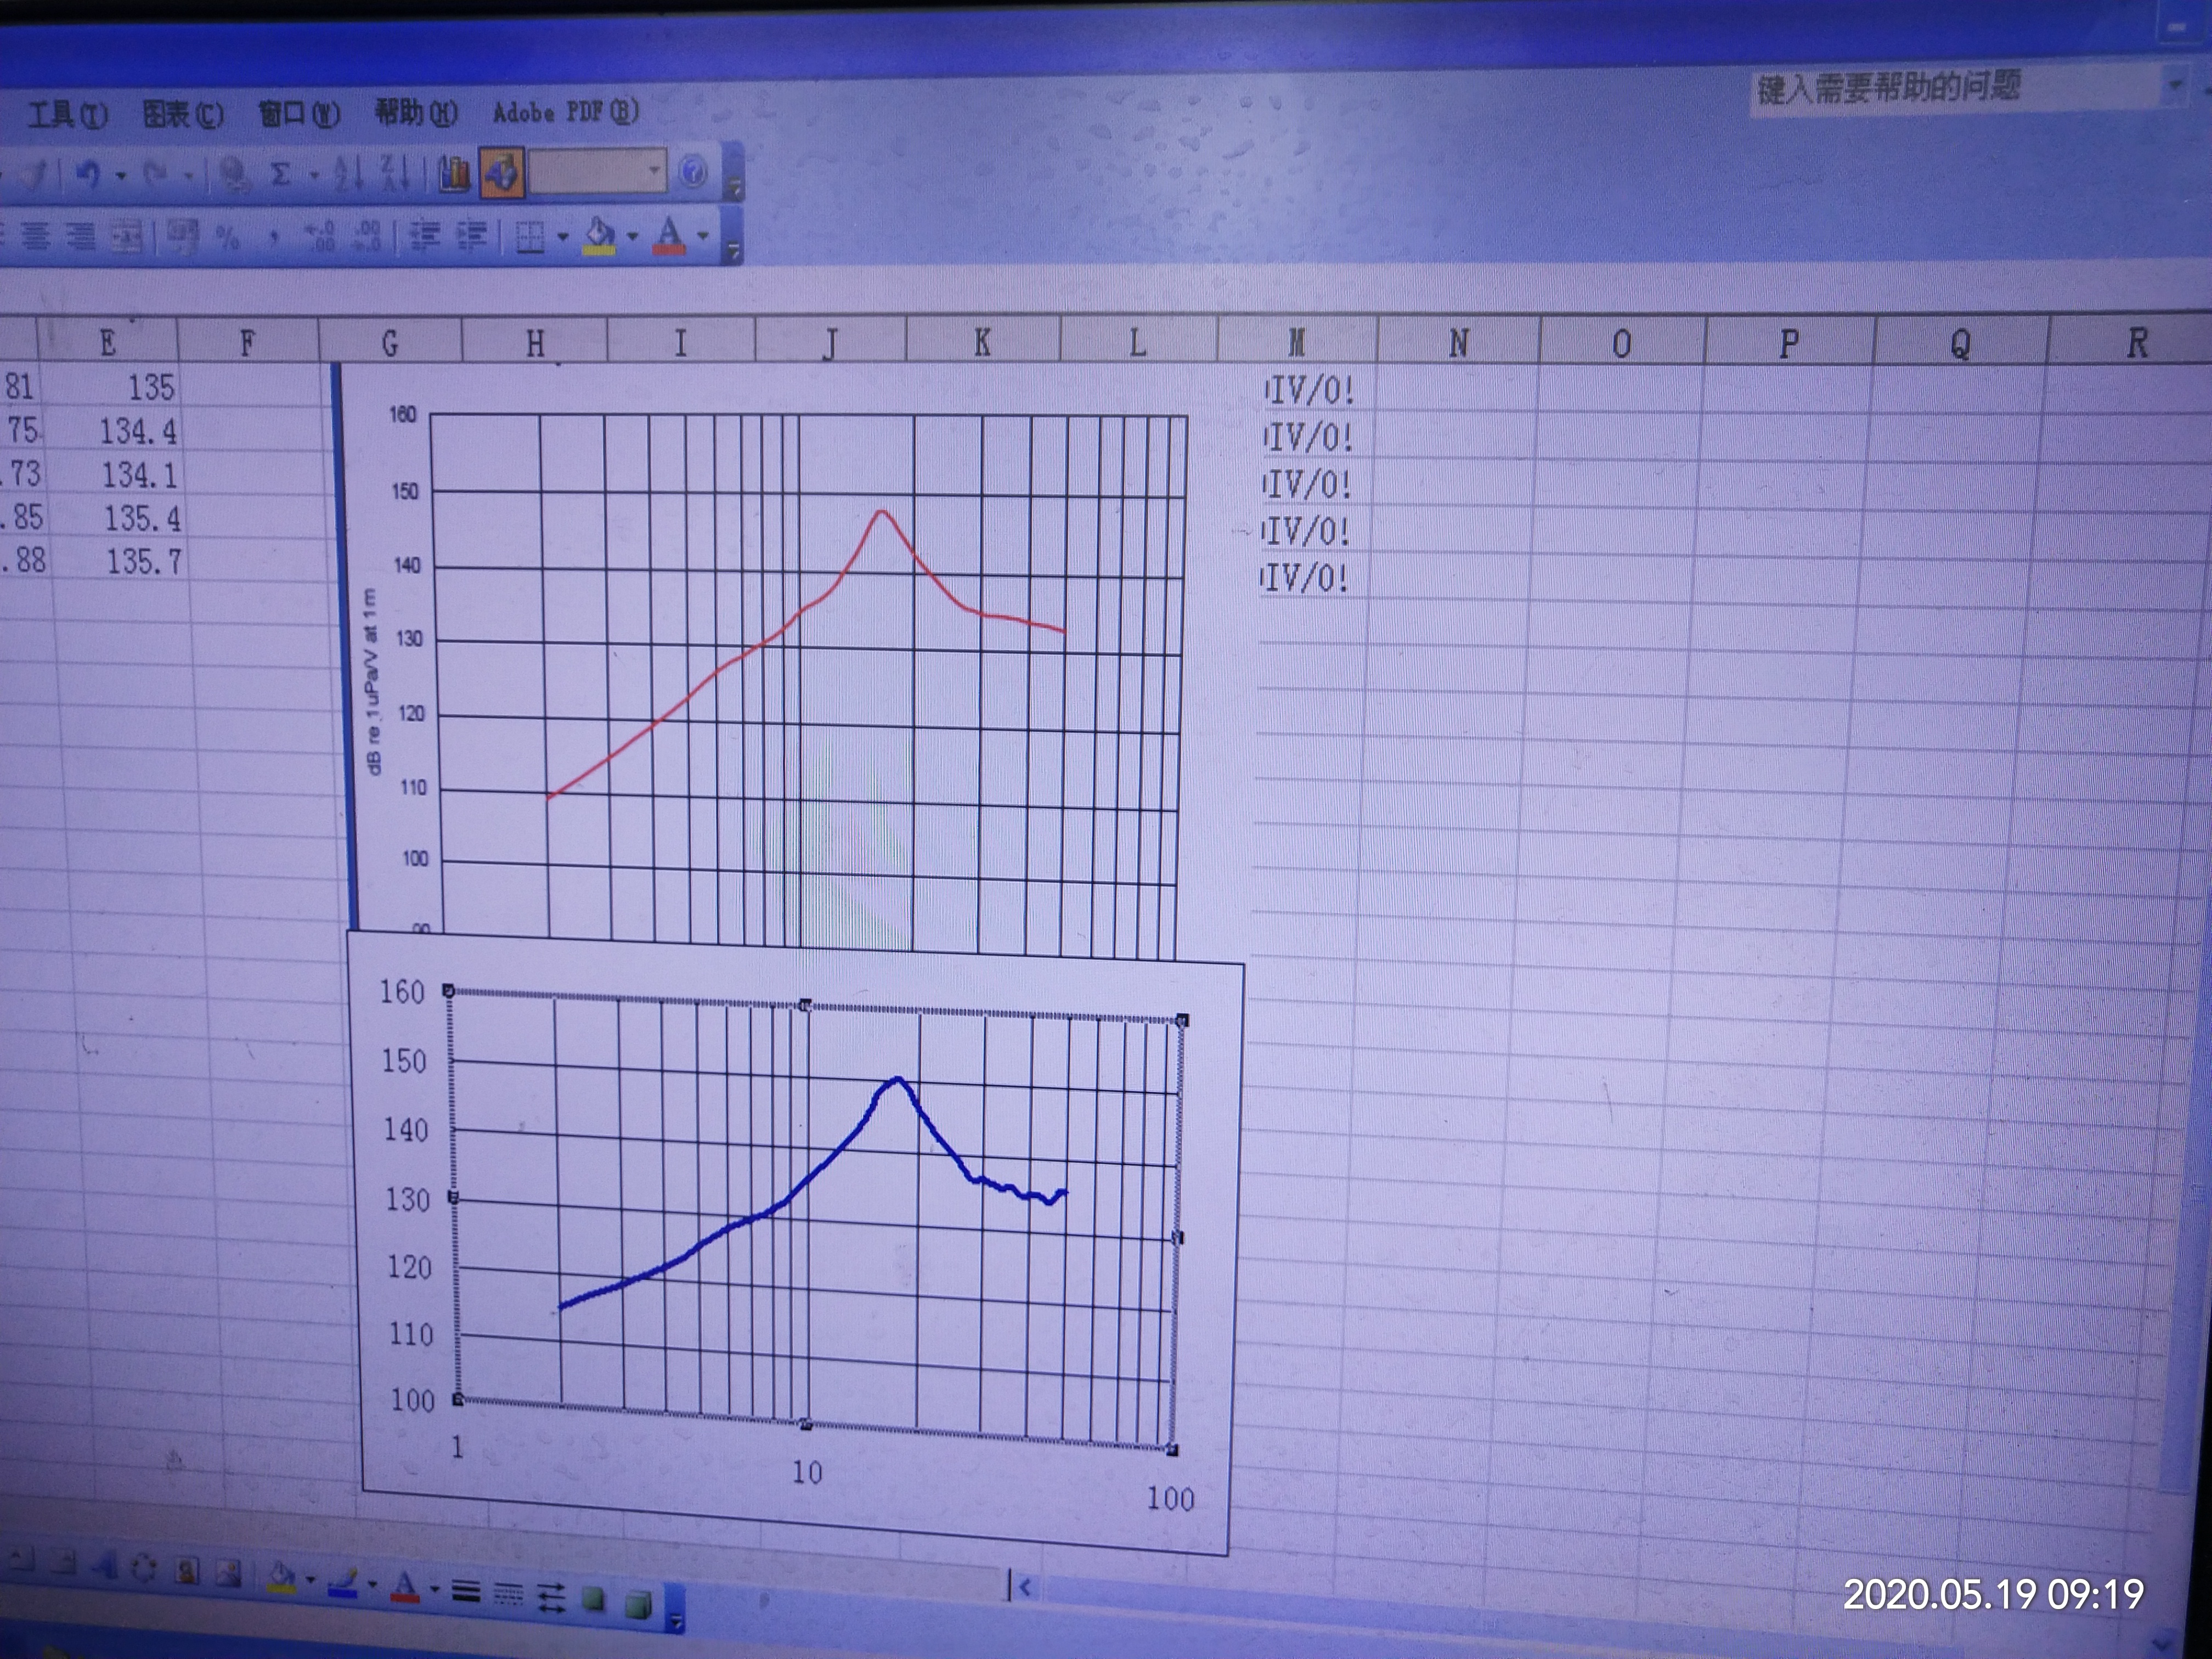2212x1659 pixels.
Task: Open the 图表(C) menu
Action: point(183,114)
